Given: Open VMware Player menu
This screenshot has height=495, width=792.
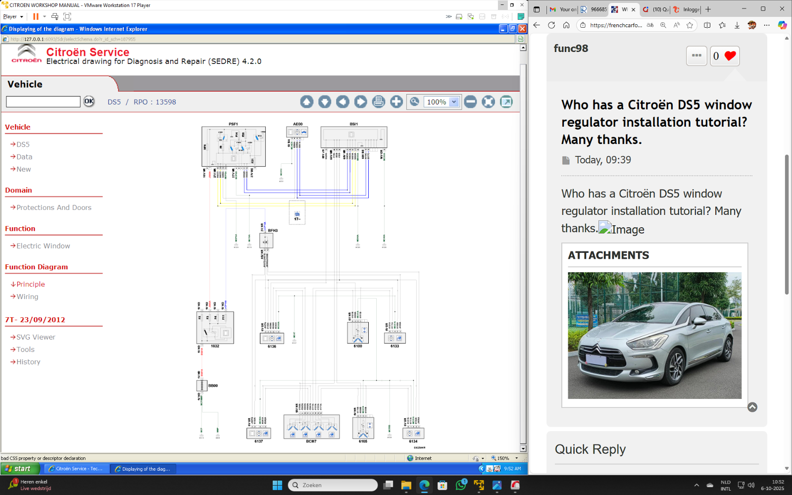Looking at the screenshot, I should (x=13, y=16).
